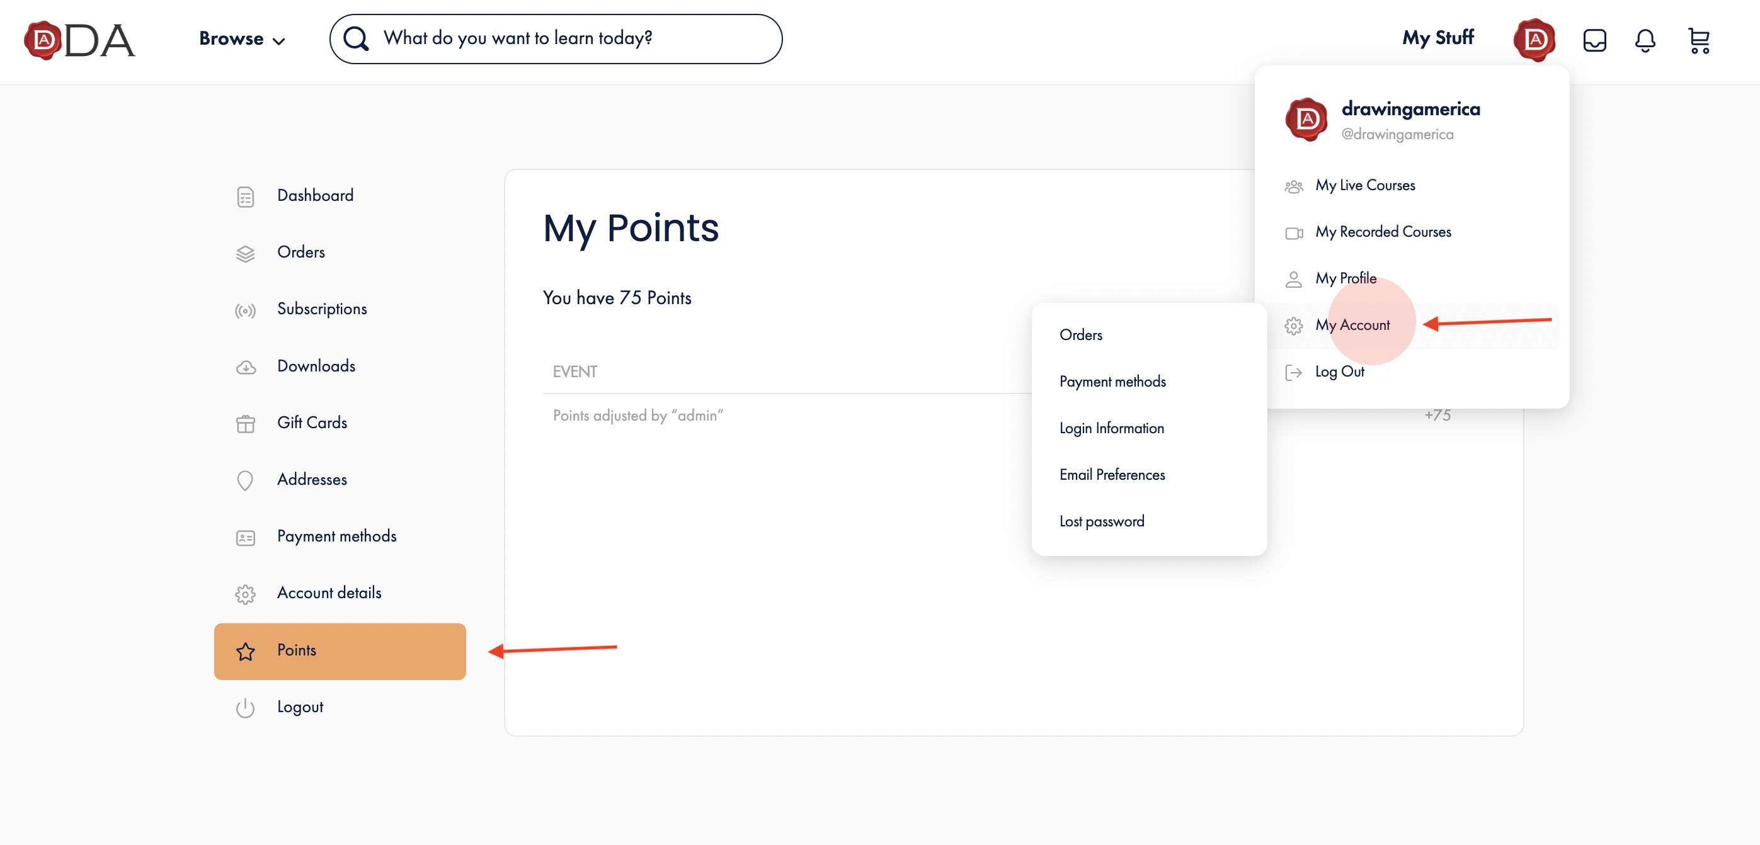This screenshot has width=1760, height=845.
Task: Click the search magnifier icon
Action: pos(356,39)
